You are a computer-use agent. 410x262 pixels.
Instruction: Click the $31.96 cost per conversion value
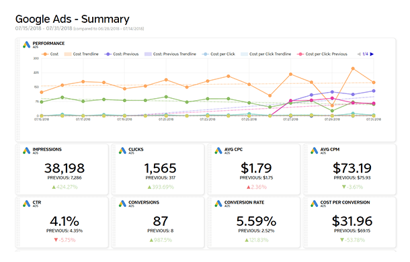tap(352, 222)
